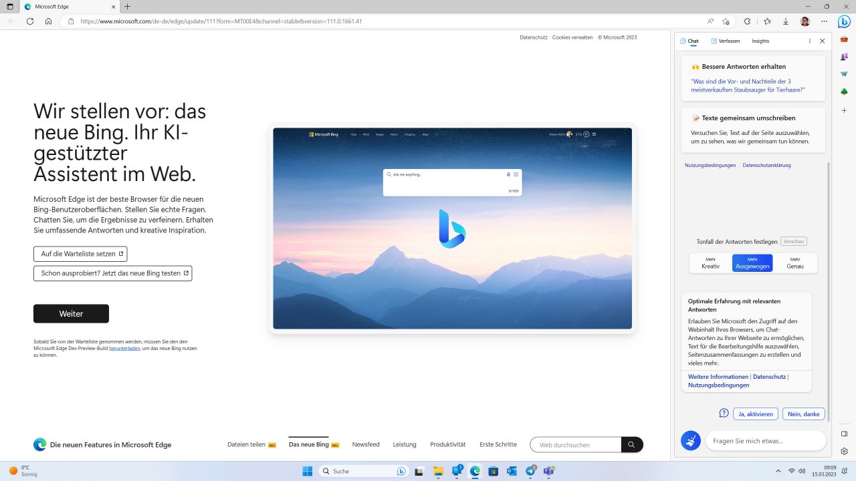Click the sidebar tree icon
856x481 pixels.
(x=844, y=92)
